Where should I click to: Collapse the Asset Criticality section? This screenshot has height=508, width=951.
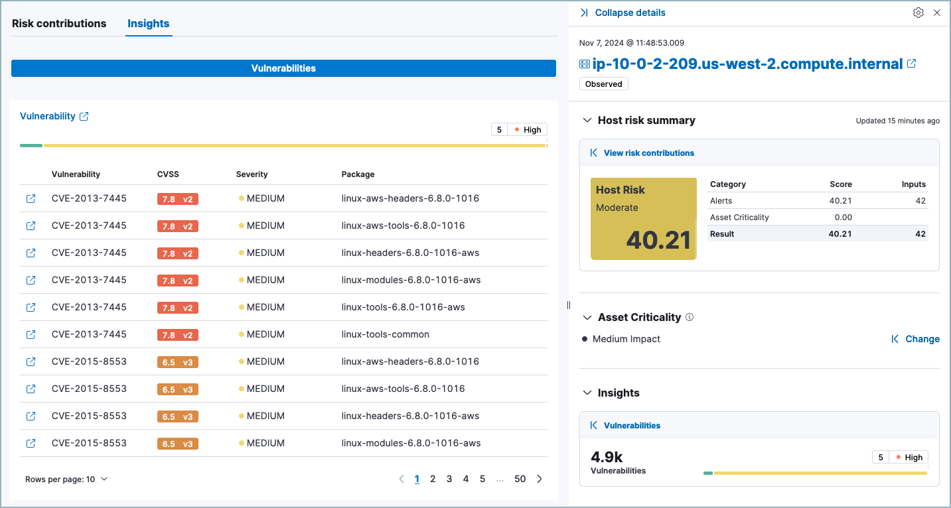click(x=587, y=317)
